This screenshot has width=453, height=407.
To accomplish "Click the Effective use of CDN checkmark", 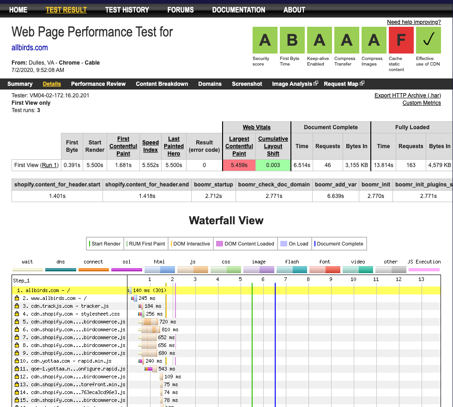I will (429, 40).
